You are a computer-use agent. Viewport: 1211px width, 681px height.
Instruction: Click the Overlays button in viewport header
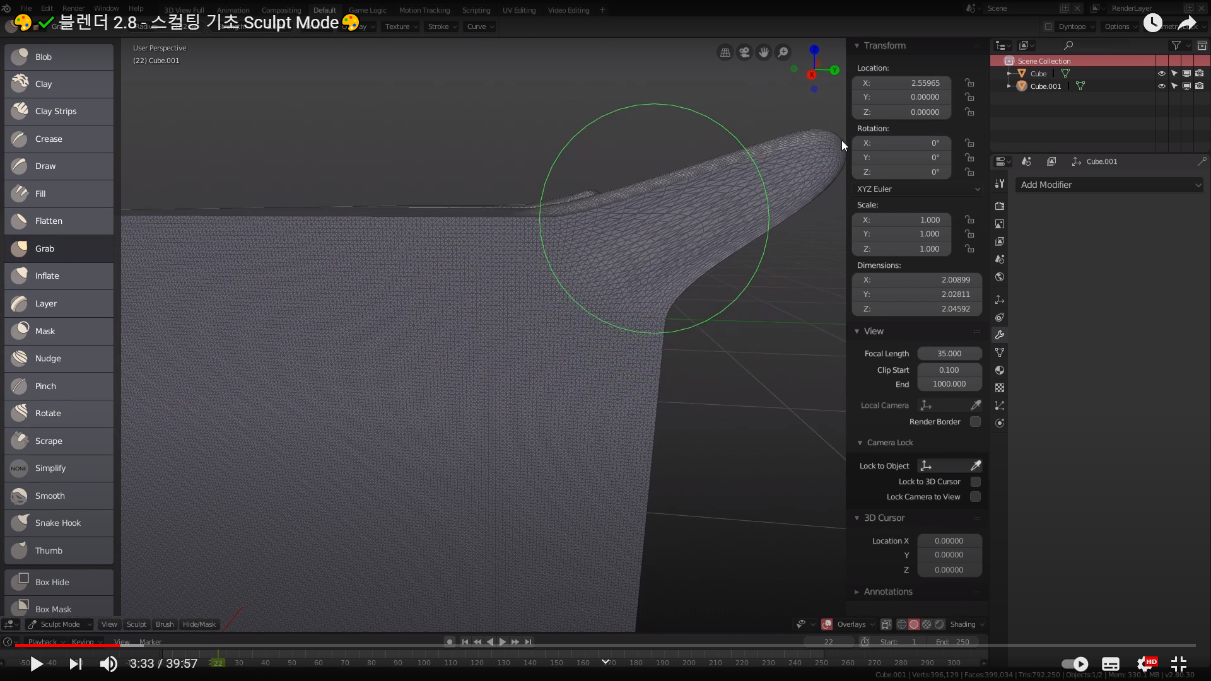(x=851, y=624)
